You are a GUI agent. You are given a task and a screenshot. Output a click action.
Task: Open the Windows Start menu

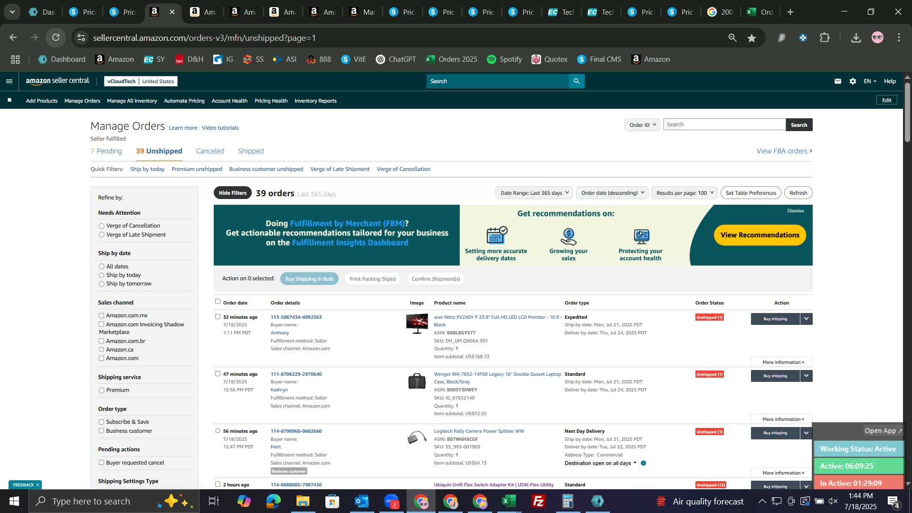coord(14,501)
